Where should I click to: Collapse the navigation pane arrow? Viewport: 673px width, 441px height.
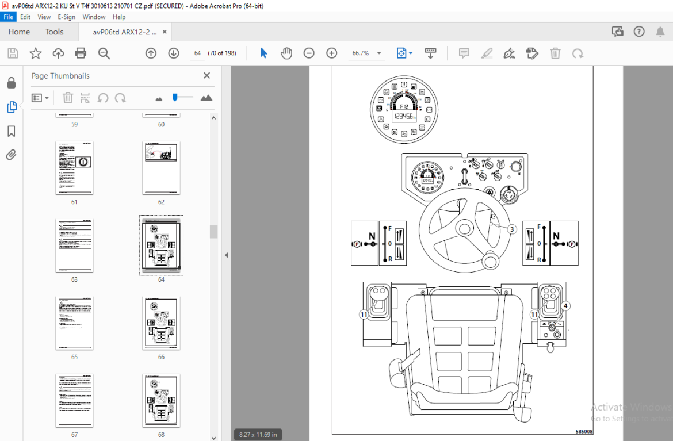226,255
